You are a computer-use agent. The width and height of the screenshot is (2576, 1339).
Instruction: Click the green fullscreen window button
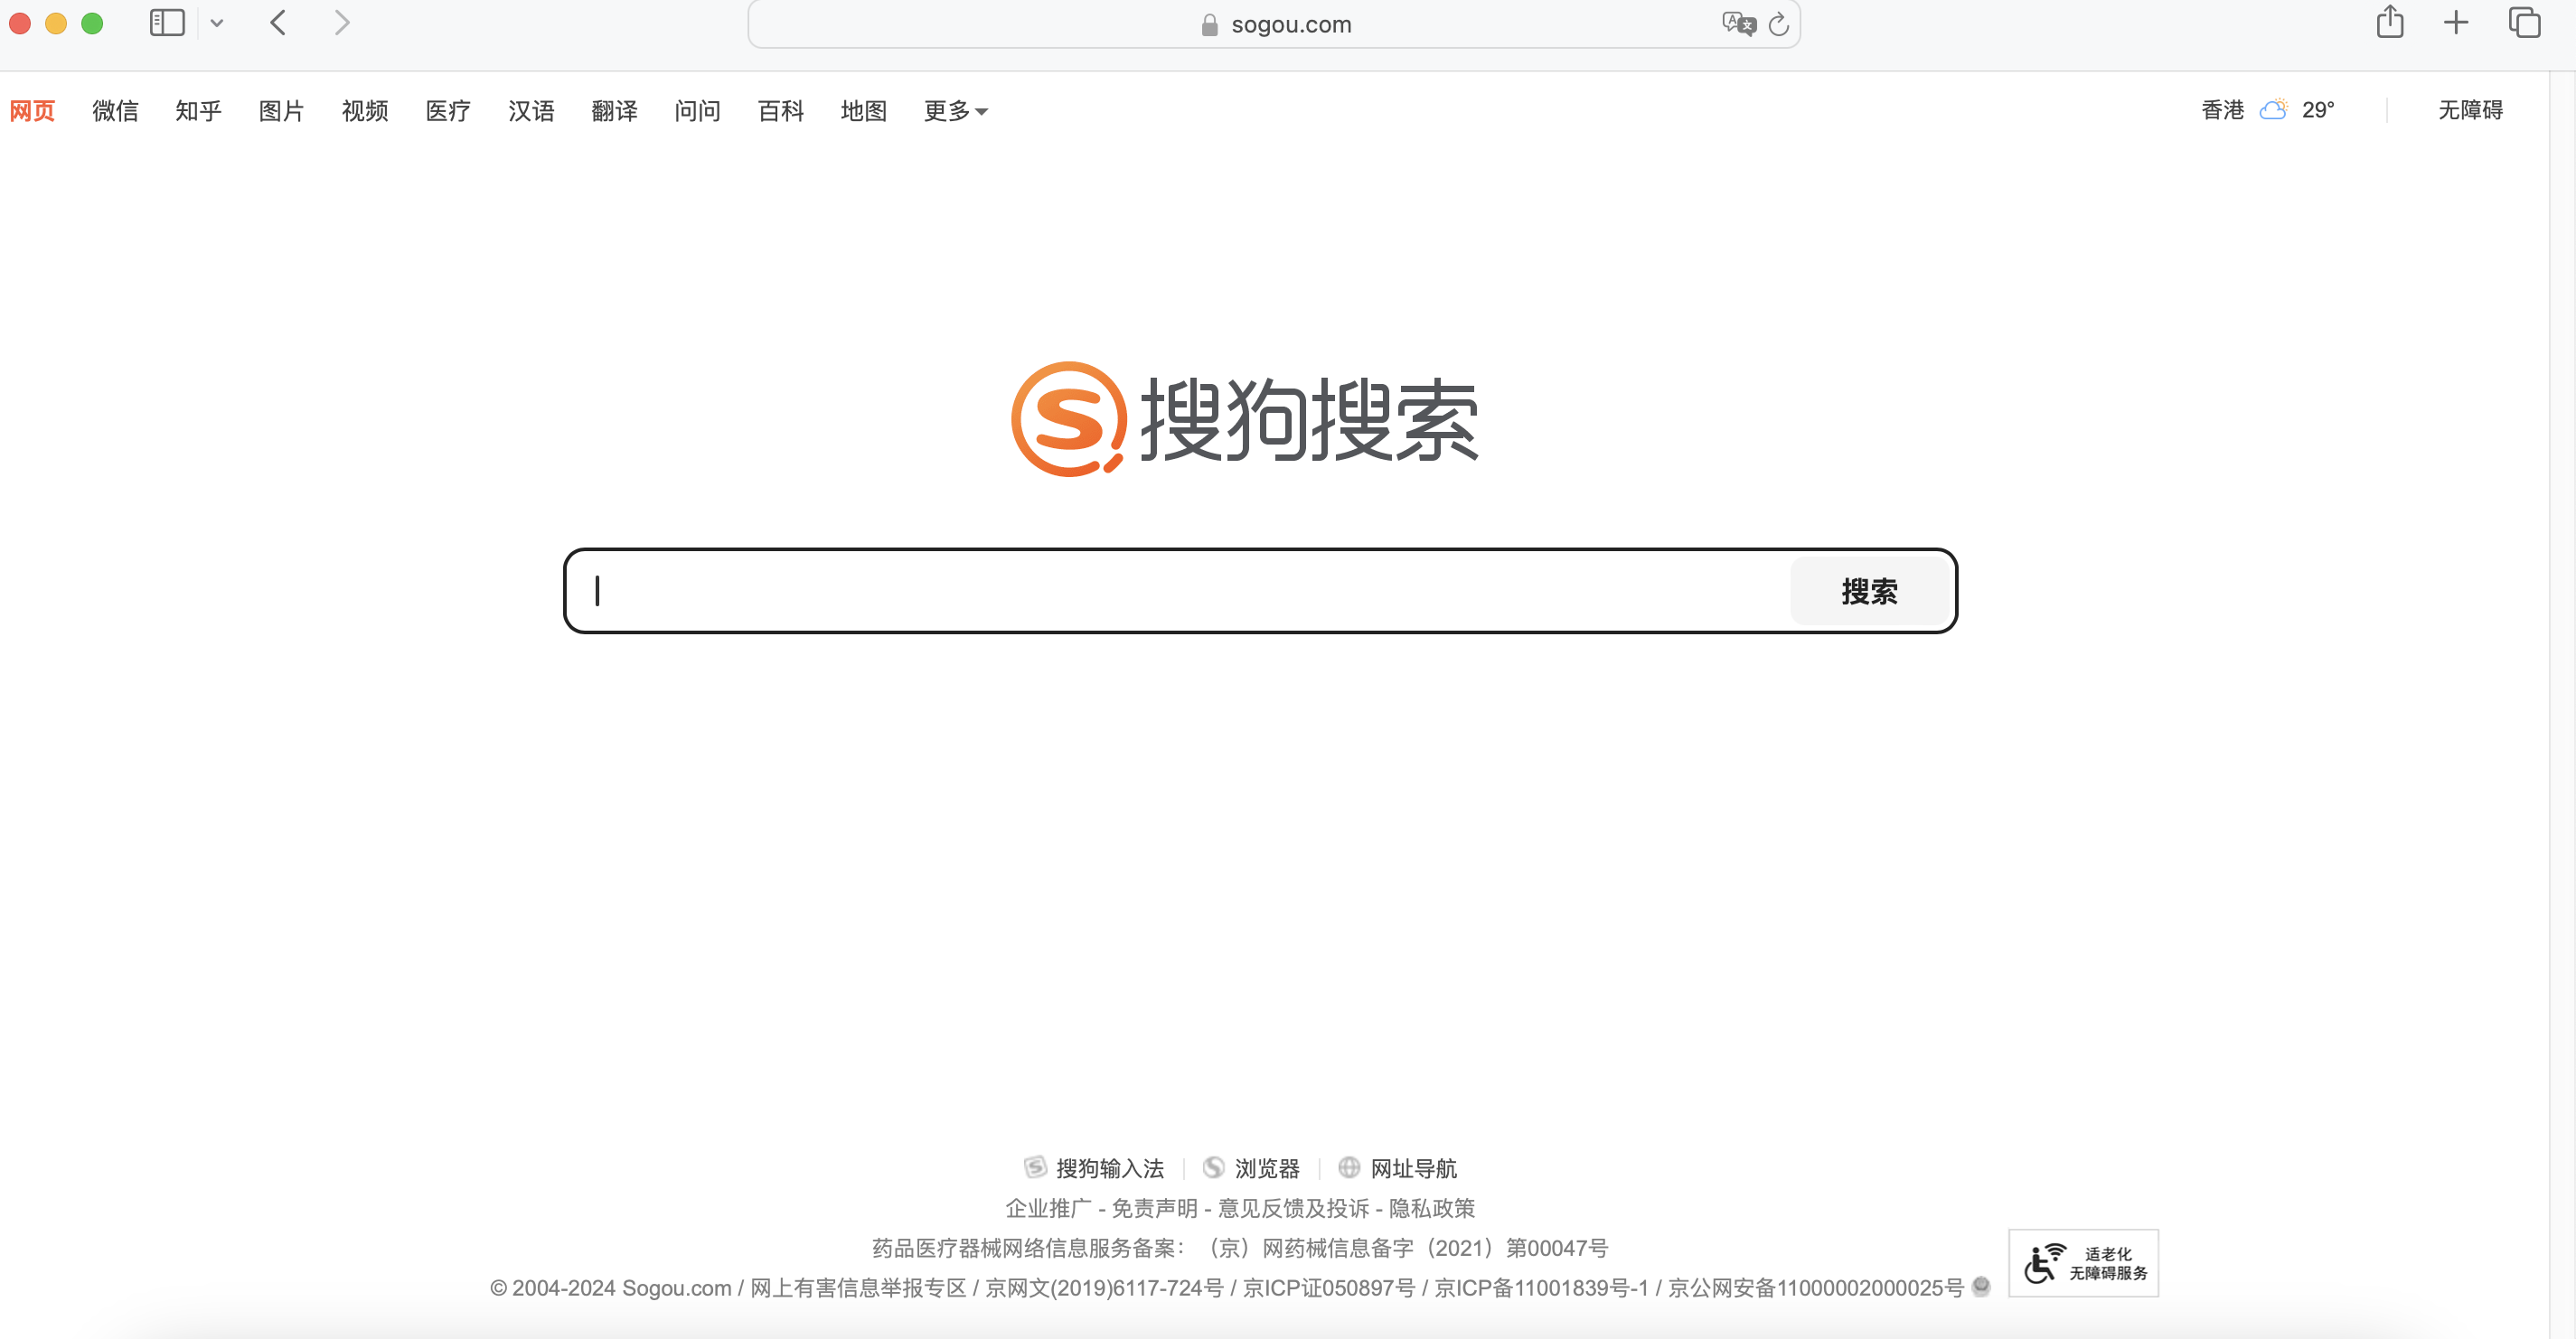point(92,23)
